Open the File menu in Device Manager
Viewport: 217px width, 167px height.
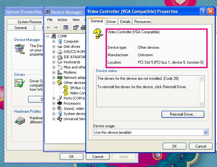50,20
